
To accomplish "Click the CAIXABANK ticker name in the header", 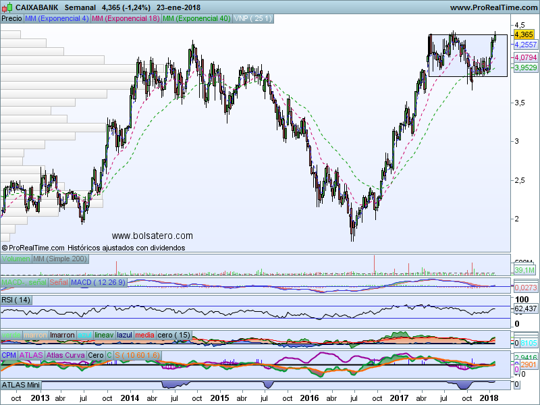I will (x=36, y=7).
